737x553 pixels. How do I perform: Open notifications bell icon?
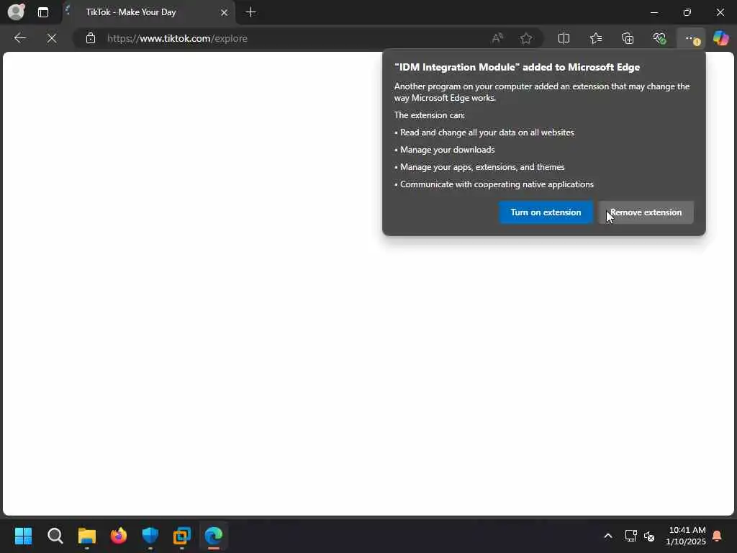(x=718, y=536)
